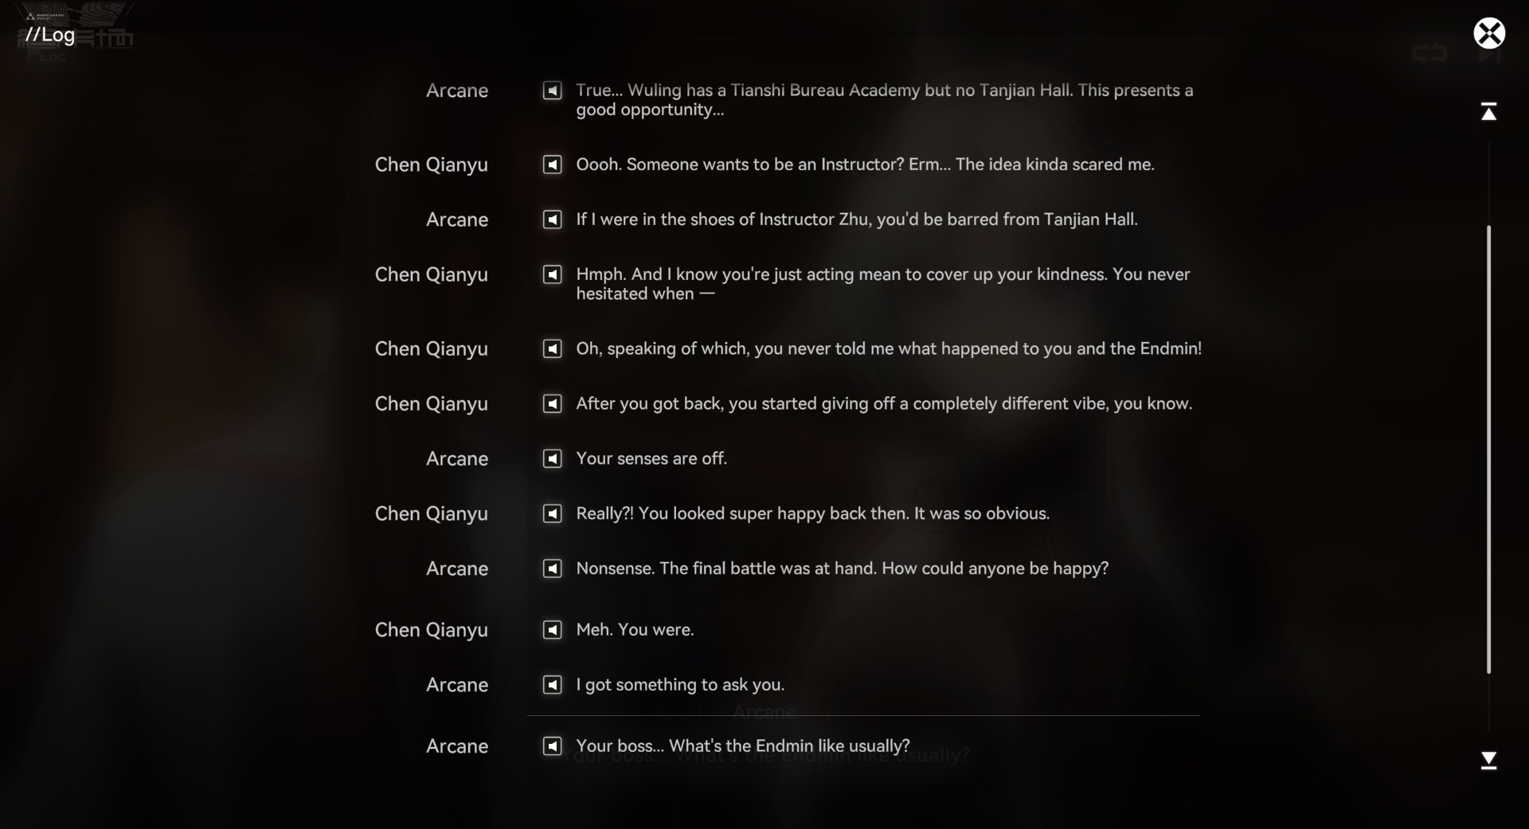This screenshot has width=1529, height=829.
Task: Play audio for "Really?! You looked super happy"
Action: pyautogui.click(x=552, y=513)
